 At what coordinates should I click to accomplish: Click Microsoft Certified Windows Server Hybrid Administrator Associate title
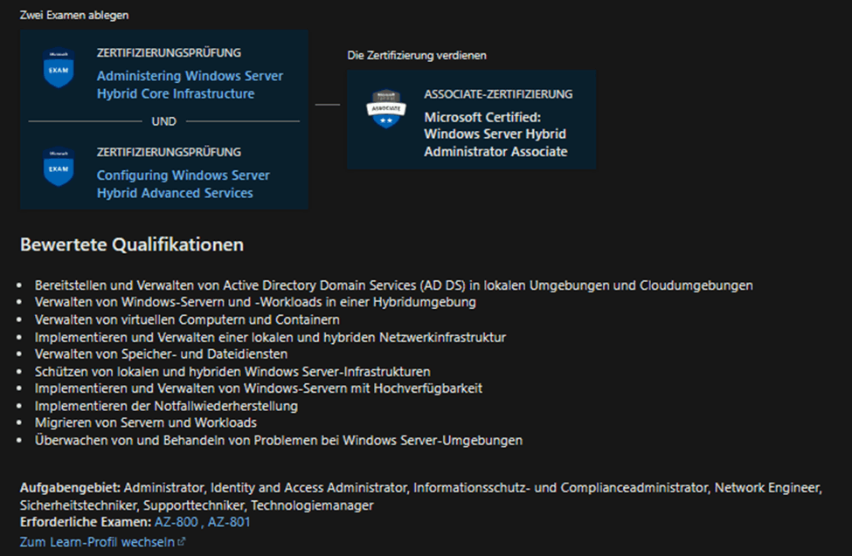point(495,134)
